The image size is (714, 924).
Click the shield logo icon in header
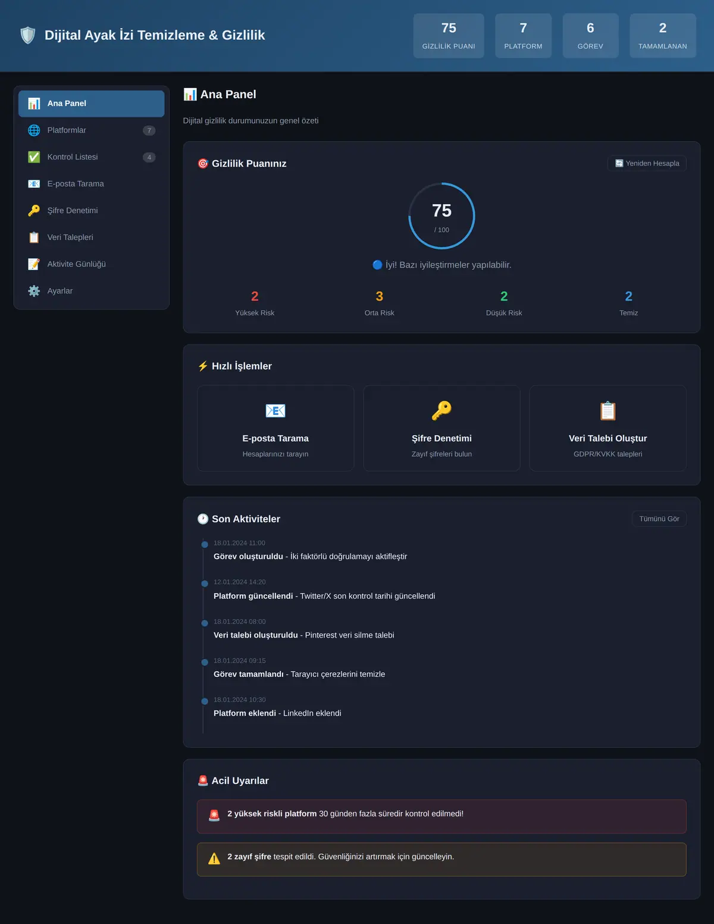click(28, 35)
